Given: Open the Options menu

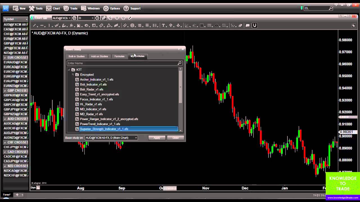Looking at the screenshot, I should click(x=111, y=8).
